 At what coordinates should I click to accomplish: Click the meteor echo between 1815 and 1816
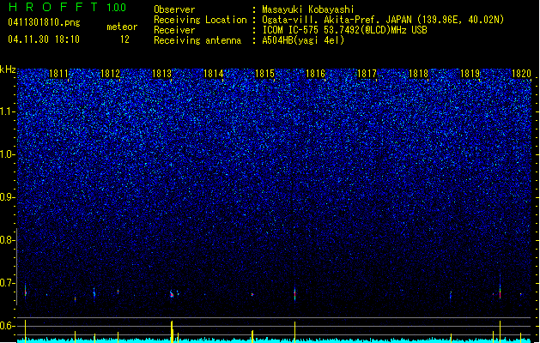coord(294,293)
